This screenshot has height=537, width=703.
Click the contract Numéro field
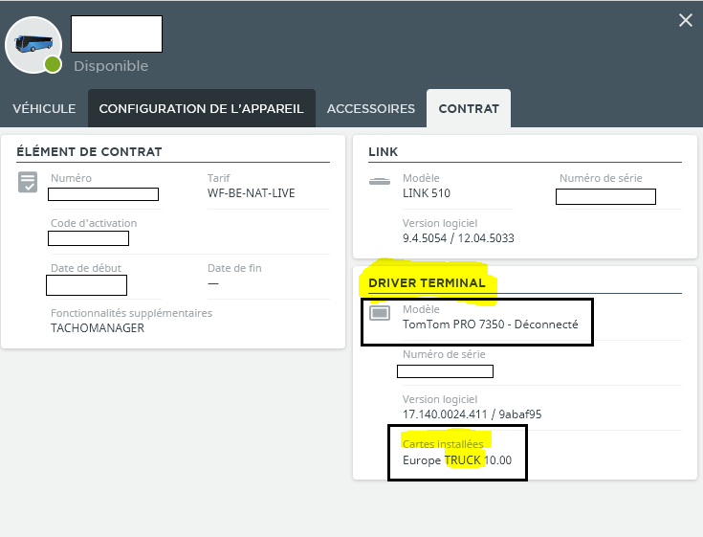(103, 194)
